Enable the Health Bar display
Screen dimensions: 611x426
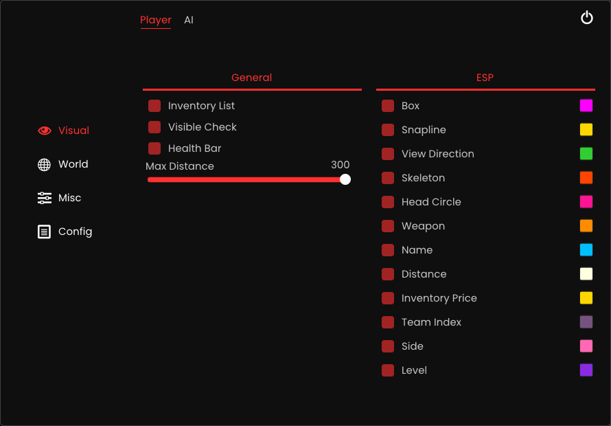154,148
